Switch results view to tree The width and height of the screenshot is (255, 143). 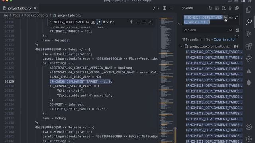[230, 8]
